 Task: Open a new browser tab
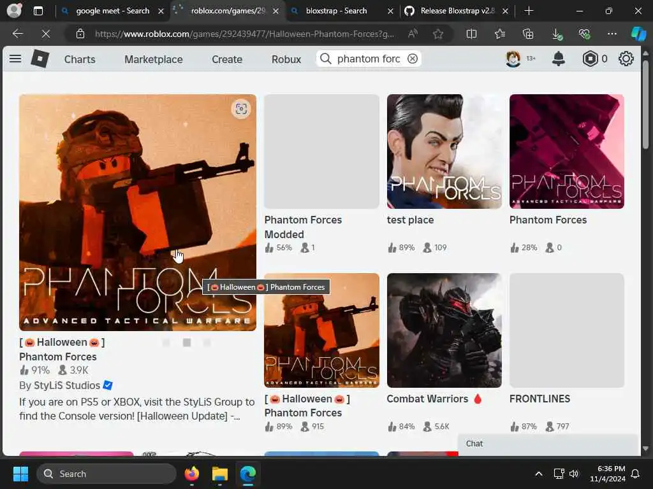[x=529, y=11]
